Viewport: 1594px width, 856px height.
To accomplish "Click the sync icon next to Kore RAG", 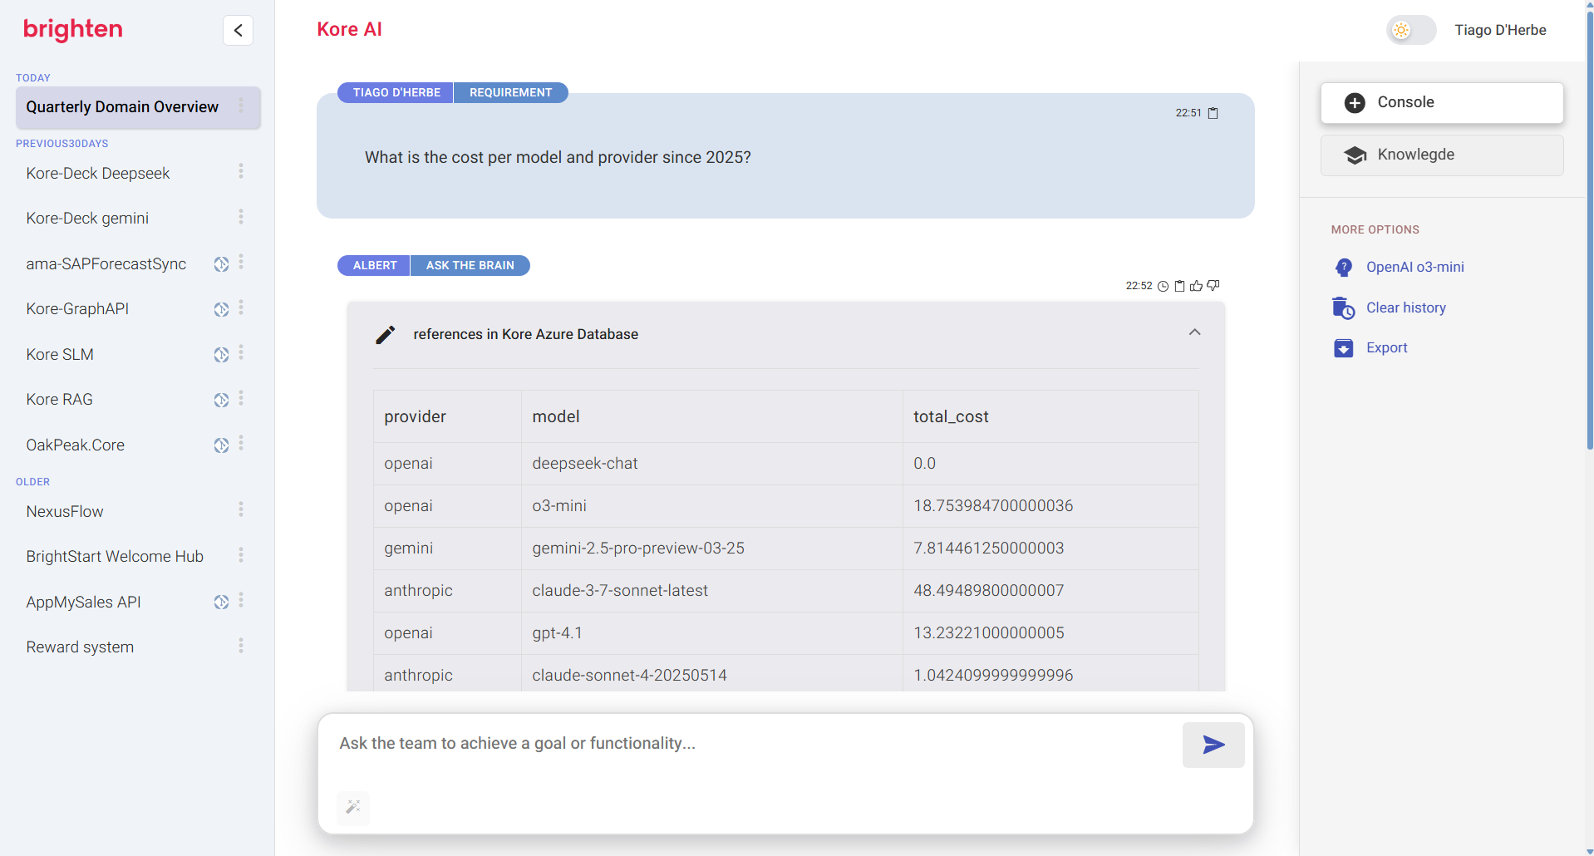I will click(221, 400).
